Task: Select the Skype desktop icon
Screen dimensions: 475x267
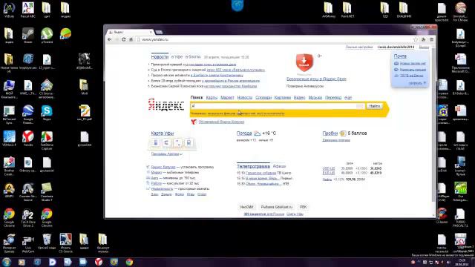Action: coord(47,113)
